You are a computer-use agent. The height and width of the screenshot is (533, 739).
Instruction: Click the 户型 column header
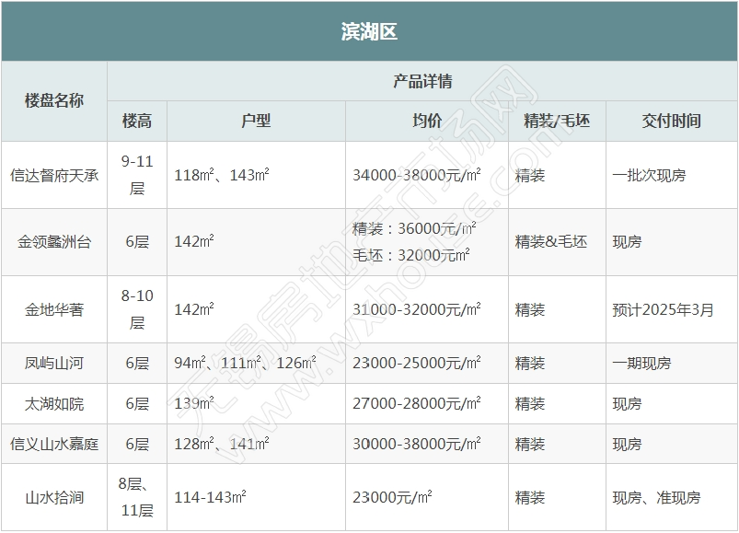tap(256, 121)
